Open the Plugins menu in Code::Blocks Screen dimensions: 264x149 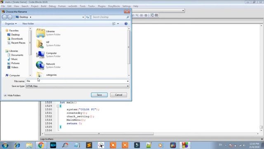(x=102, y=6)
